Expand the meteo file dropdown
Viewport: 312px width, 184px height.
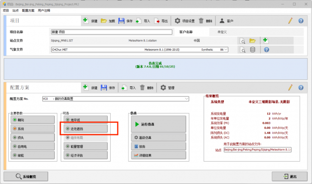(x=226, y=49)
